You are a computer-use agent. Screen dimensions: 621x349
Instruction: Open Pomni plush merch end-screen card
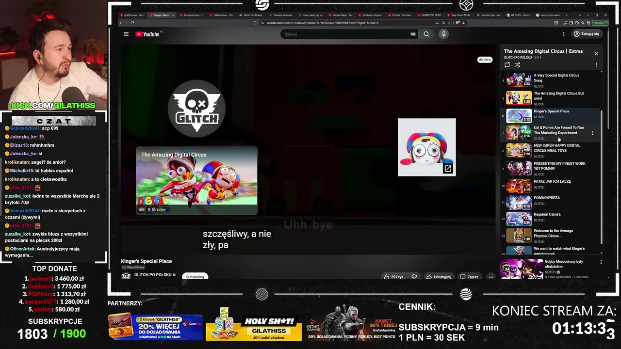click(426, 147)
